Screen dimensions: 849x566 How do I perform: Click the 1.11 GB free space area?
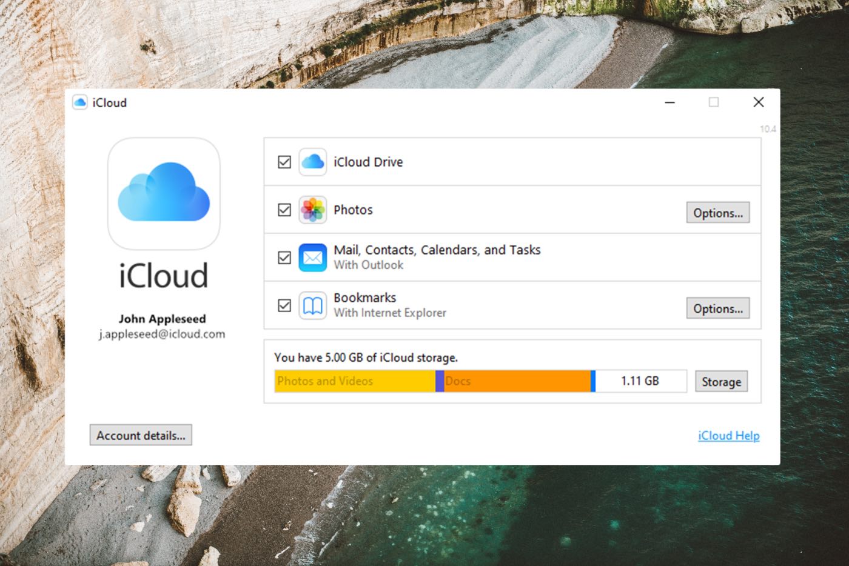pyautogui.click(x=640, y=381)
